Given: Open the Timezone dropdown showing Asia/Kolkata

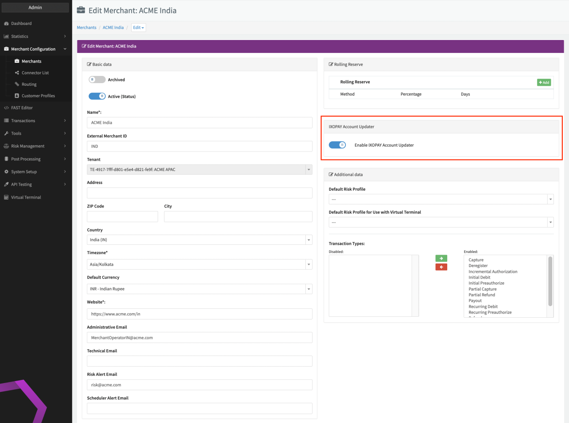Looking at the screenshot, I should 200,264.
